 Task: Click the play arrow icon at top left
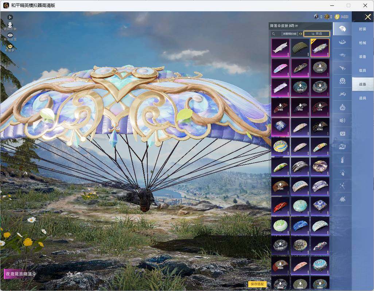click(10, 17)
